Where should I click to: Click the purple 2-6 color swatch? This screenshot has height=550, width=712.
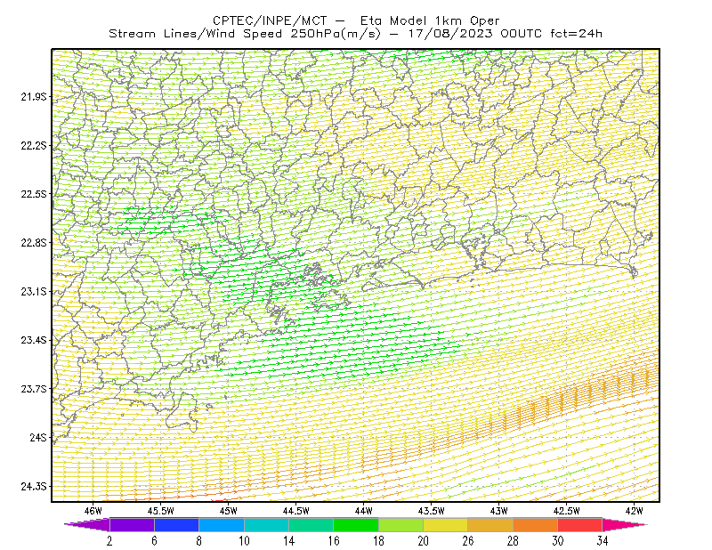[132, 524]
